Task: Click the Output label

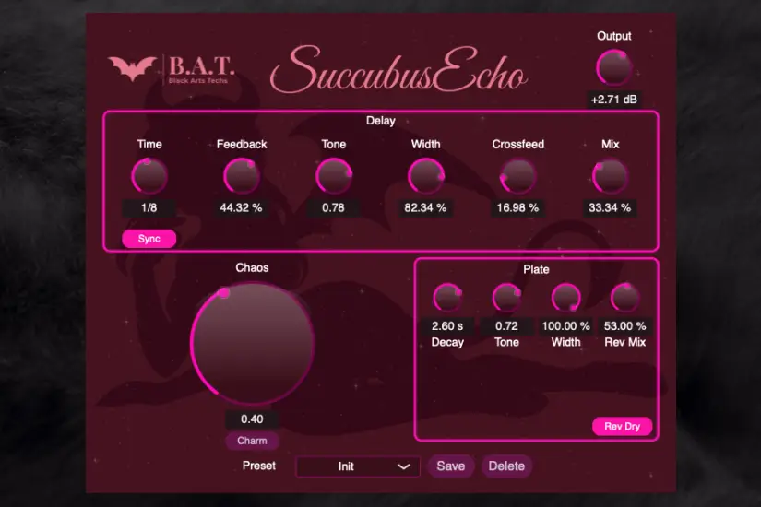Action: tap(614, 36)
